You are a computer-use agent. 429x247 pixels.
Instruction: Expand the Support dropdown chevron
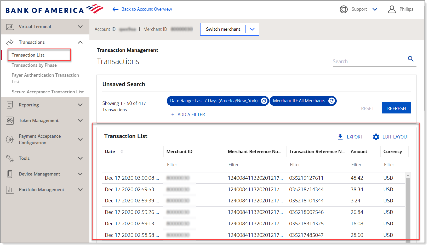375,9
